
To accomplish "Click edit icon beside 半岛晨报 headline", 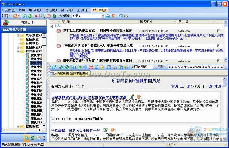I will coord(105,130).
